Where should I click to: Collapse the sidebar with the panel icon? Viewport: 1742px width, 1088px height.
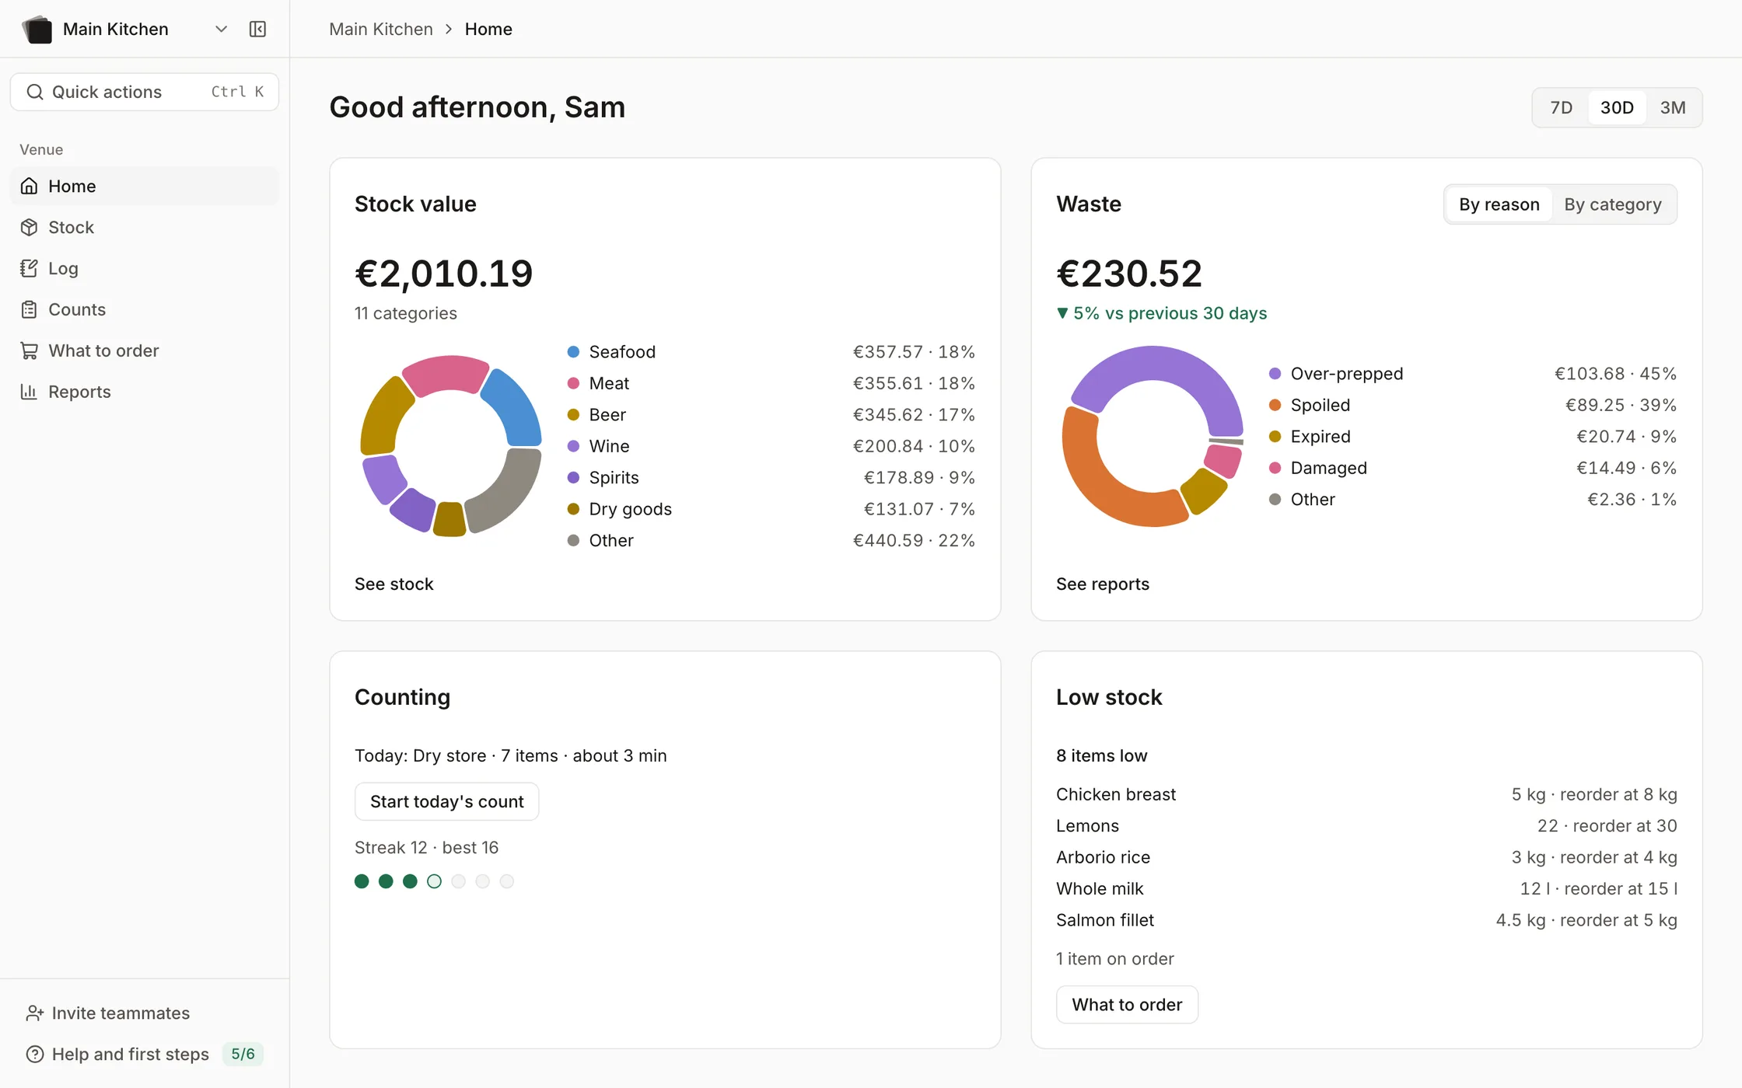click(257, 30)
